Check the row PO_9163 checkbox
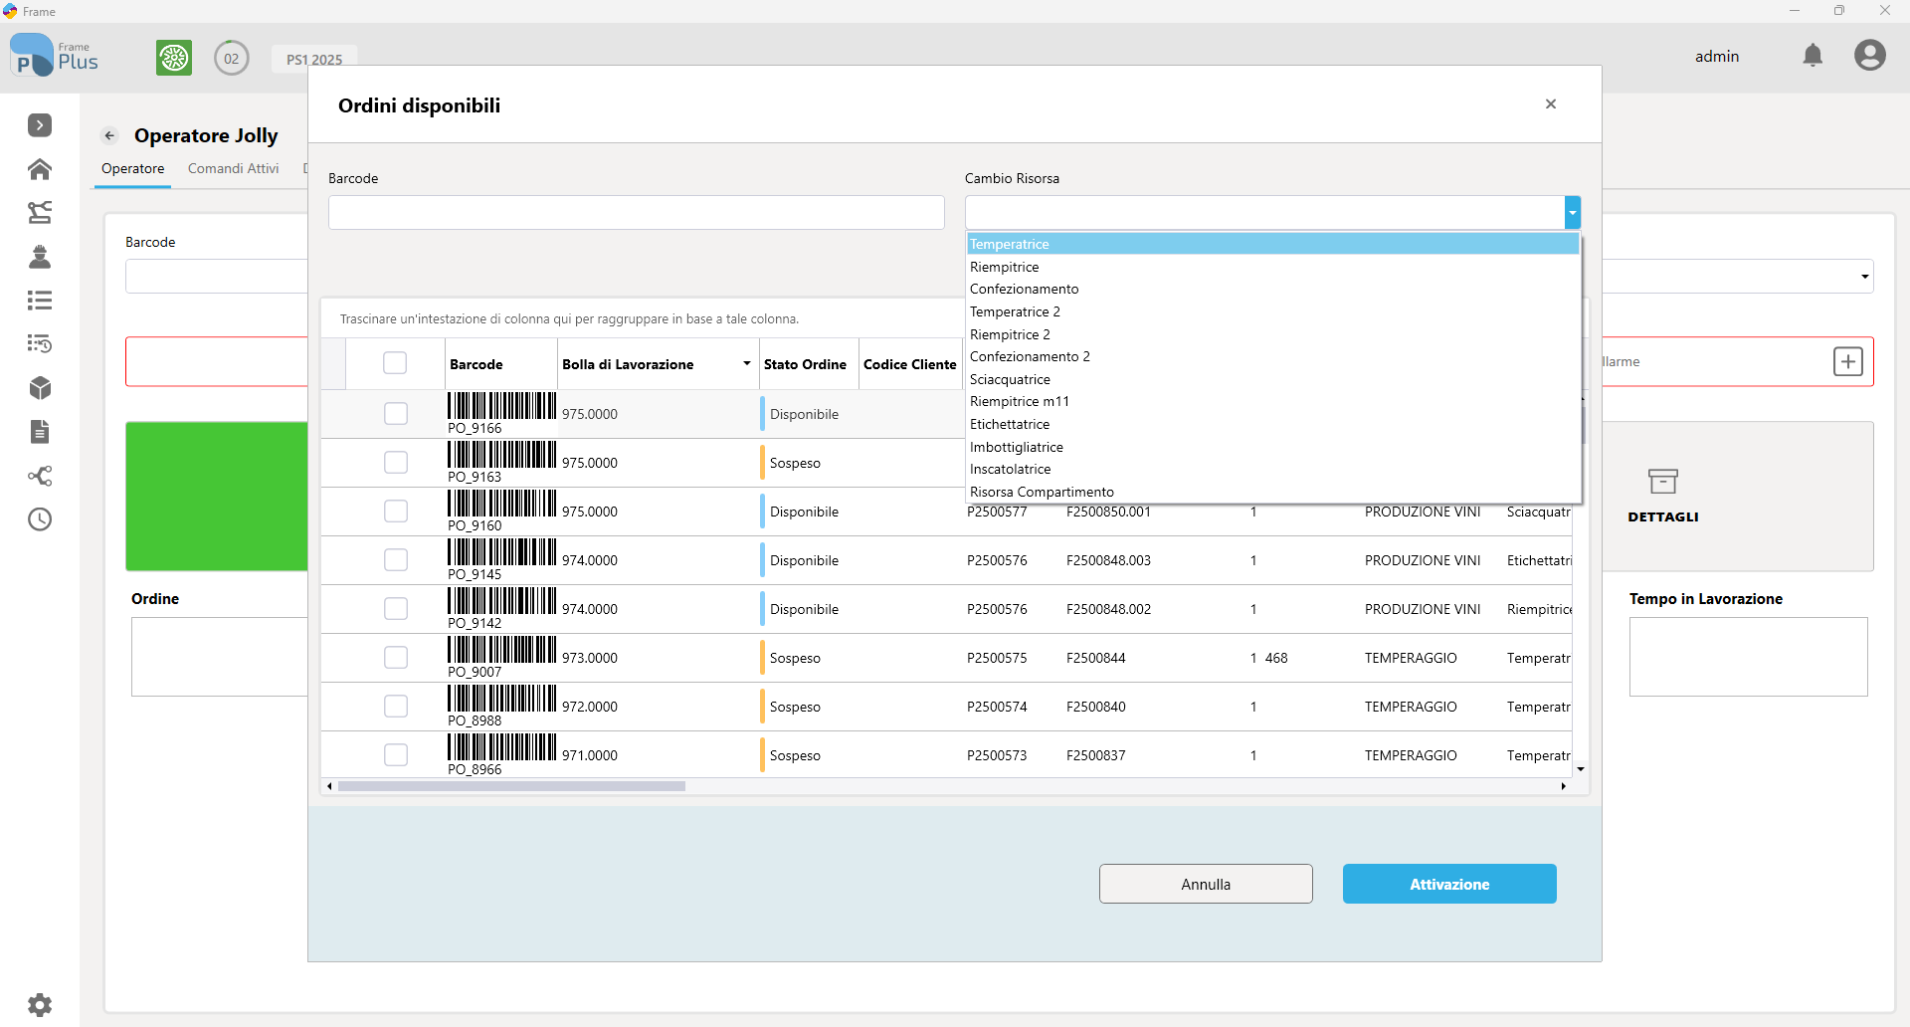 tap(396, 462)
